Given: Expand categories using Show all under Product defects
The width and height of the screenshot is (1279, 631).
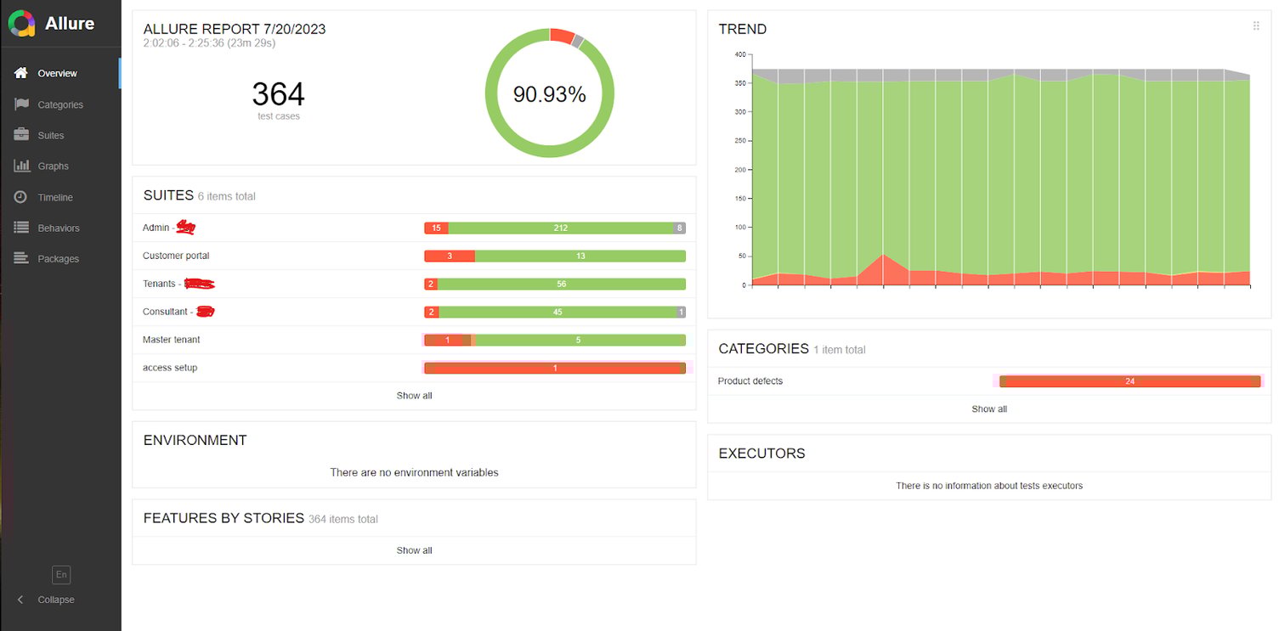Looking at the screenshot, I should pyautogui.click(x=988, y=408).
